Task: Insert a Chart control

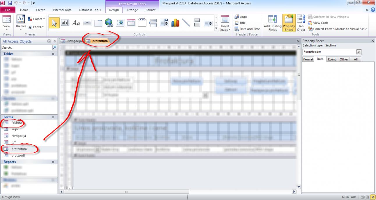Action: pos(175,23)
